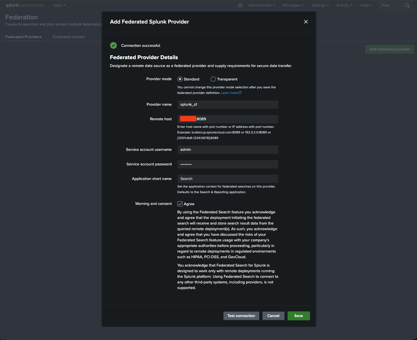417x340 pixels.
Task: Click the Test connection button
Action: (241, 316)
